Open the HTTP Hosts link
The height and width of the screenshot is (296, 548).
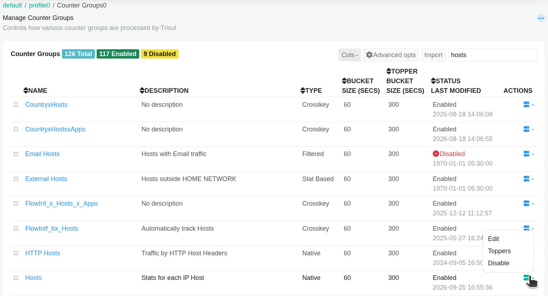tap(43, 253)
